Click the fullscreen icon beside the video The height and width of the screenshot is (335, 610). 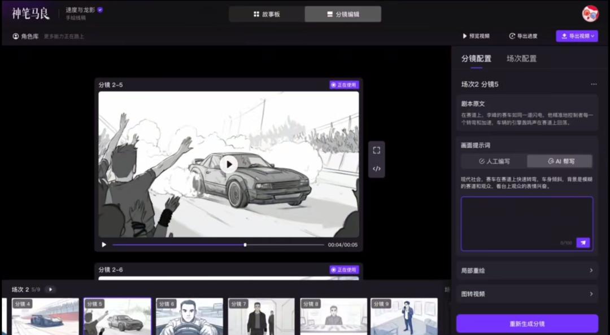click(377, 151)
